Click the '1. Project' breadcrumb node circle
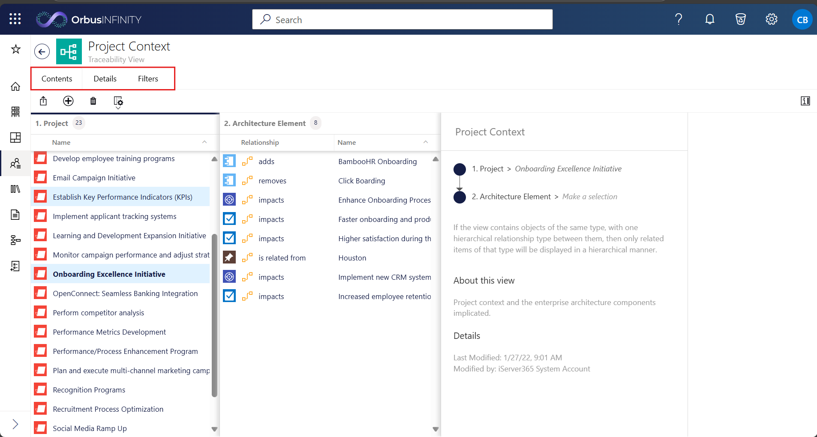The height and width of the screenshot is (437, 817). [x=460, y=169]
